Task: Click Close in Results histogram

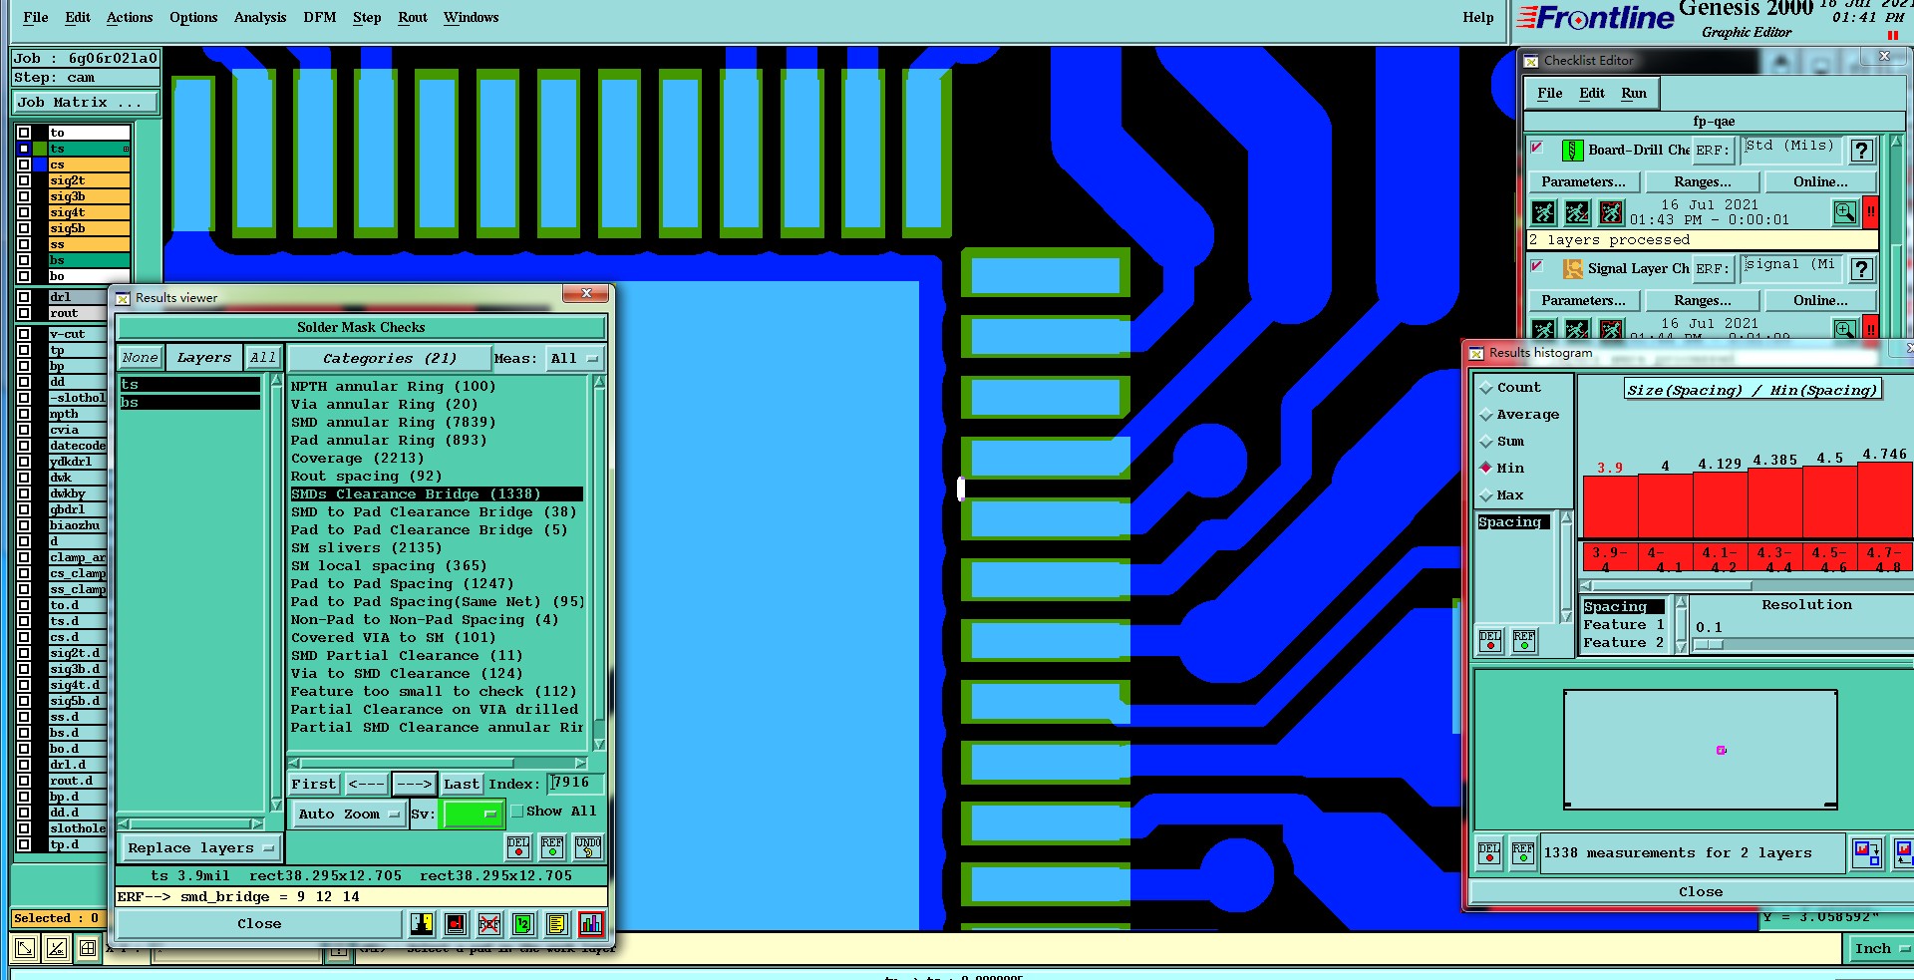Action: click(1701, 892)
